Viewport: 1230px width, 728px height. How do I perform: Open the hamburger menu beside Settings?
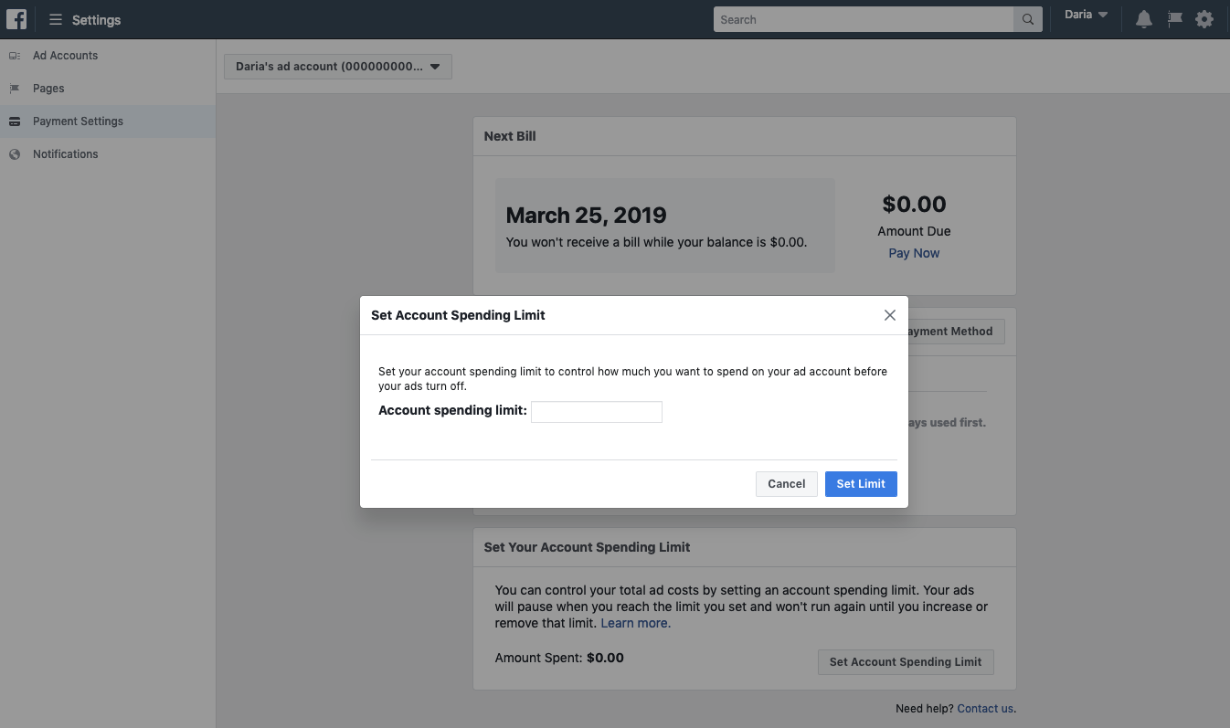click(56, 19)
